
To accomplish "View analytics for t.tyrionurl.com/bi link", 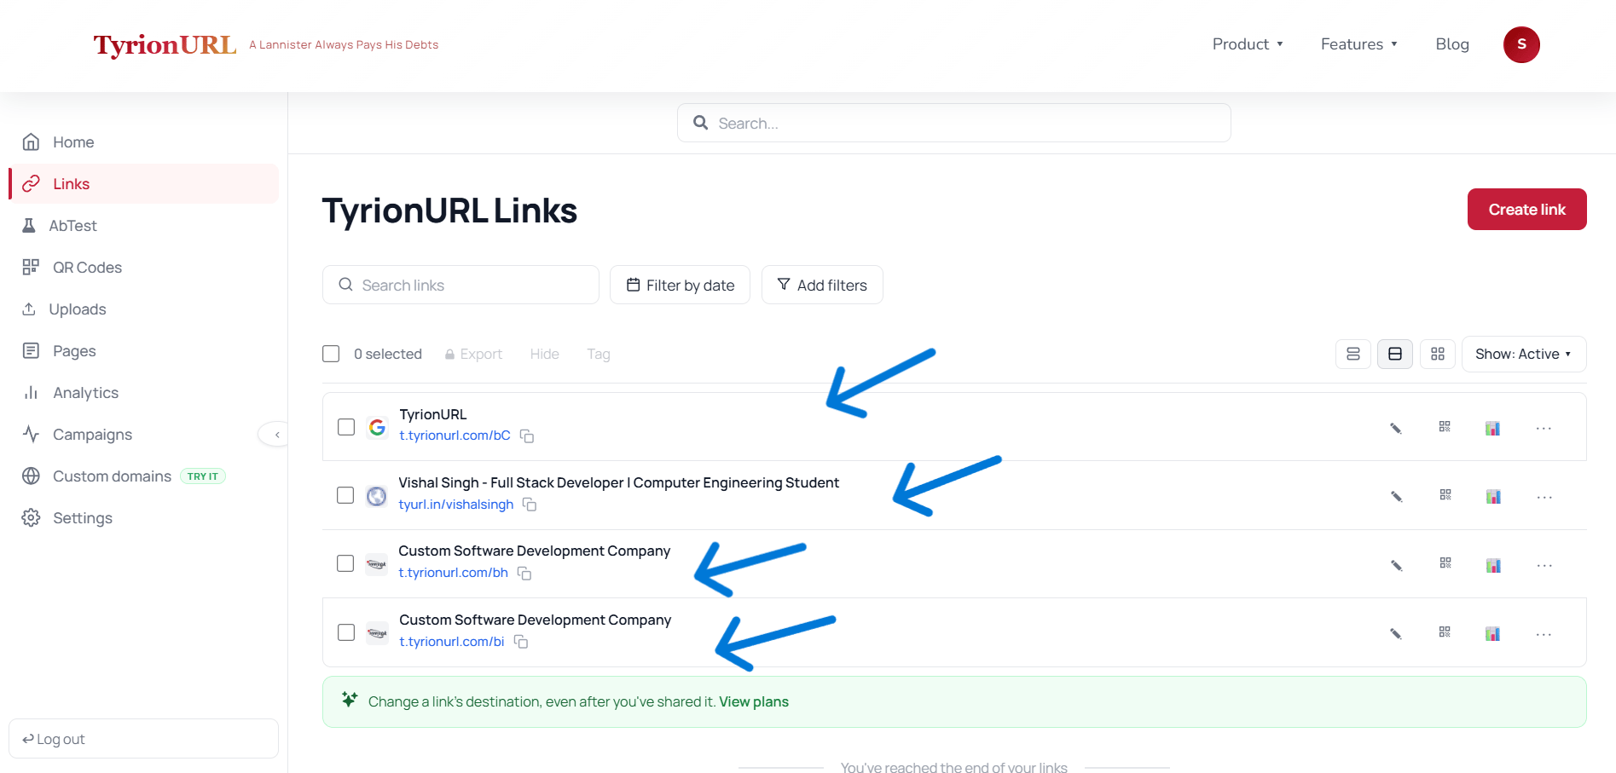I will point(1492,633).
